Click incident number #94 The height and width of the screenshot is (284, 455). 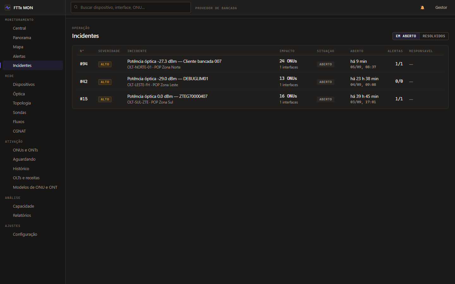tap(84, 64)
